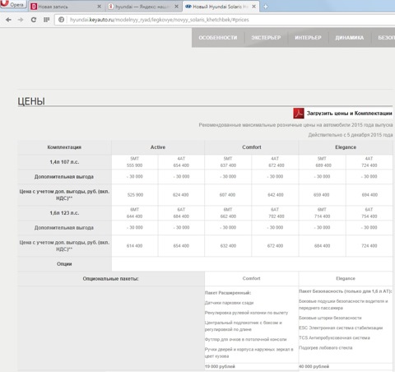Open a new tab with plus button

pyautogui.click(x=265, y=7)
